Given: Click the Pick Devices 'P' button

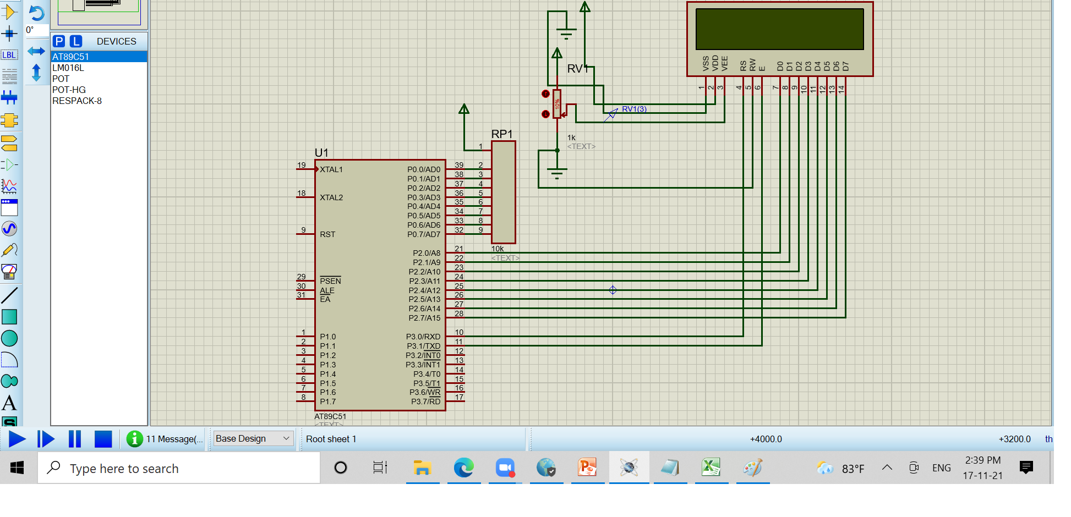Looking at the screenshot, I should [x=59, y=41].
